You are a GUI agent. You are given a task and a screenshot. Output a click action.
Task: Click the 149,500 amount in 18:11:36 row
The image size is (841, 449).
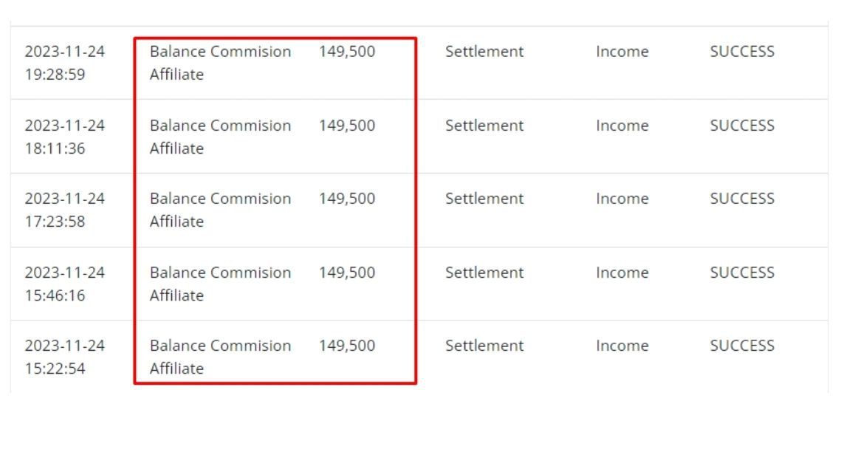click(347, 126)
